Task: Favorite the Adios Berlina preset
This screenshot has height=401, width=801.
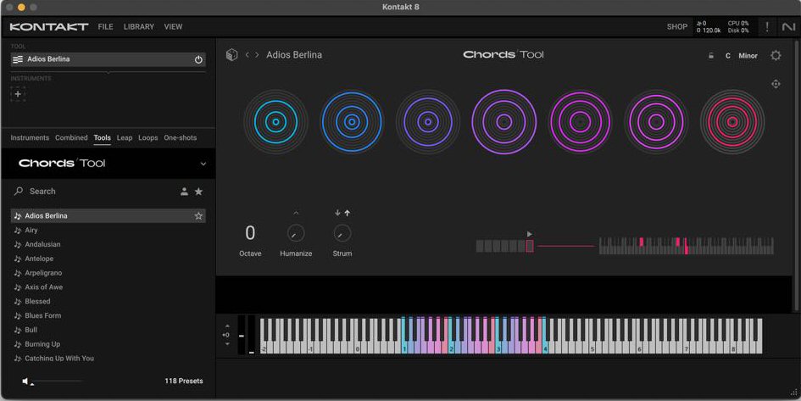Action: tap(198, 216)
